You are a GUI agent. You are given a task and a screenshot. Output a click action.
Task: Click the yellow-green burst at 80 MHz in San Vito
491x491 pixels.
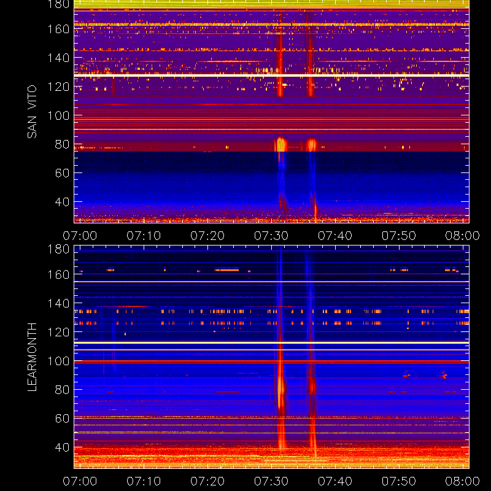[280, 145]
